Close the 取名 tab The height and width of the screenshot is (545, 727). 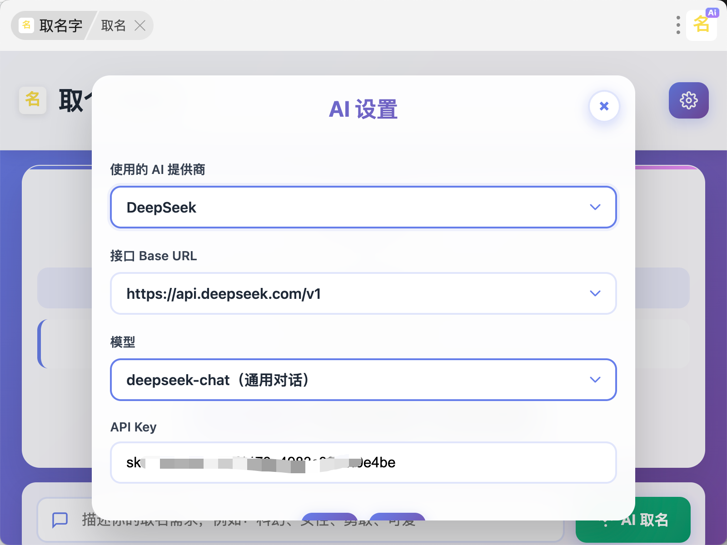(x=140, y=25)
